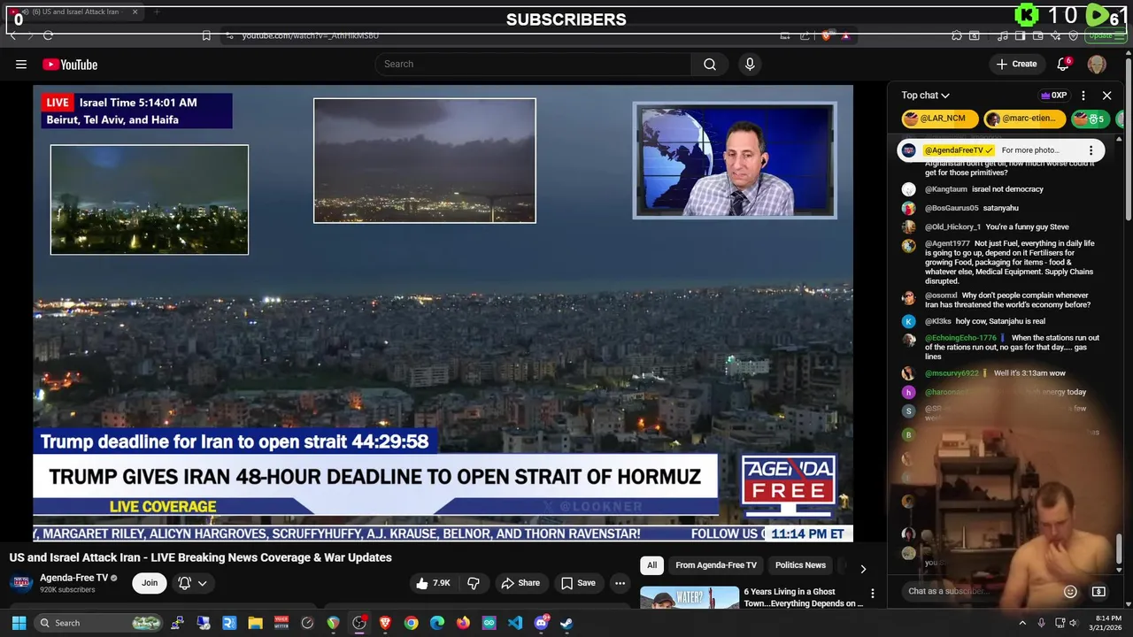Click @Old_Hickory_1 chat message

click(997, 227)
